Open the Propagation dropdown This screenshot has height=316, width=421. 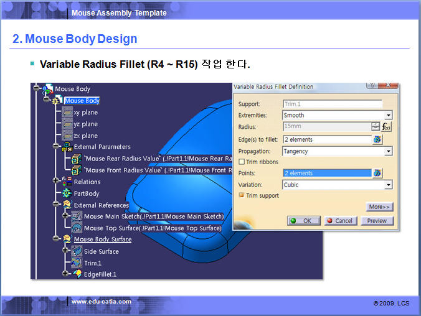coord(388,151)
